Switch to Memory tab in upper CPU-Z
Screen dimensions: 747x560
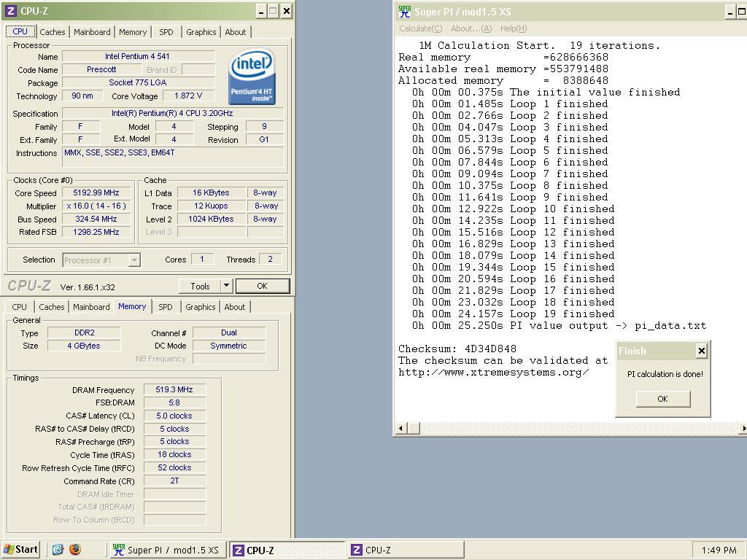pos(133,32)
